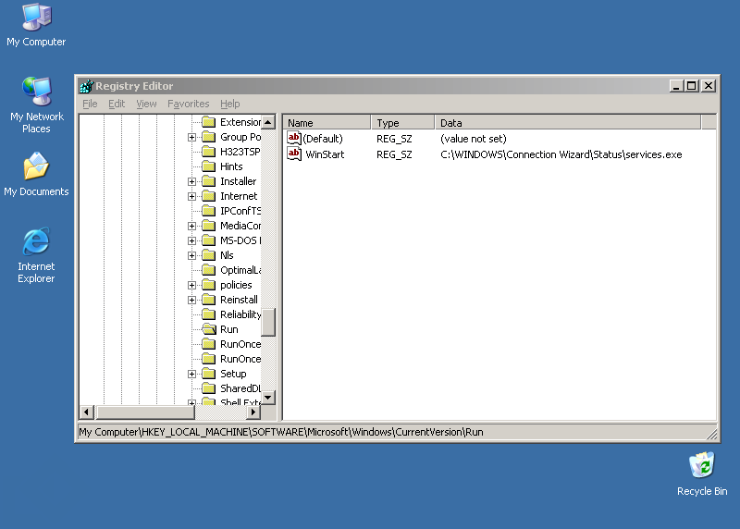Click the tree pane scroll right arrow
Screen dimensions: 740x529
coord(253,412)
